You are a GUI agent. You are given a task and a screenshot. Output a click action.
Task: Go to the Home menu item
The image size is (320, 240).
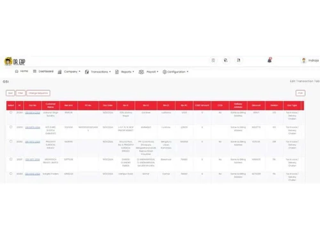(24, 71)
